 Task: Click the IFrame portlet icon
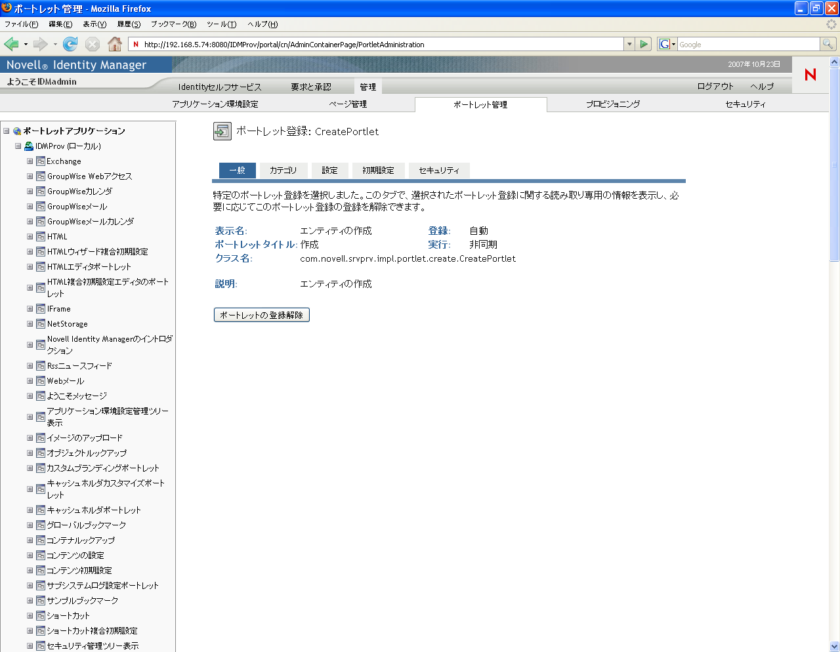click(x=41, y=309)
